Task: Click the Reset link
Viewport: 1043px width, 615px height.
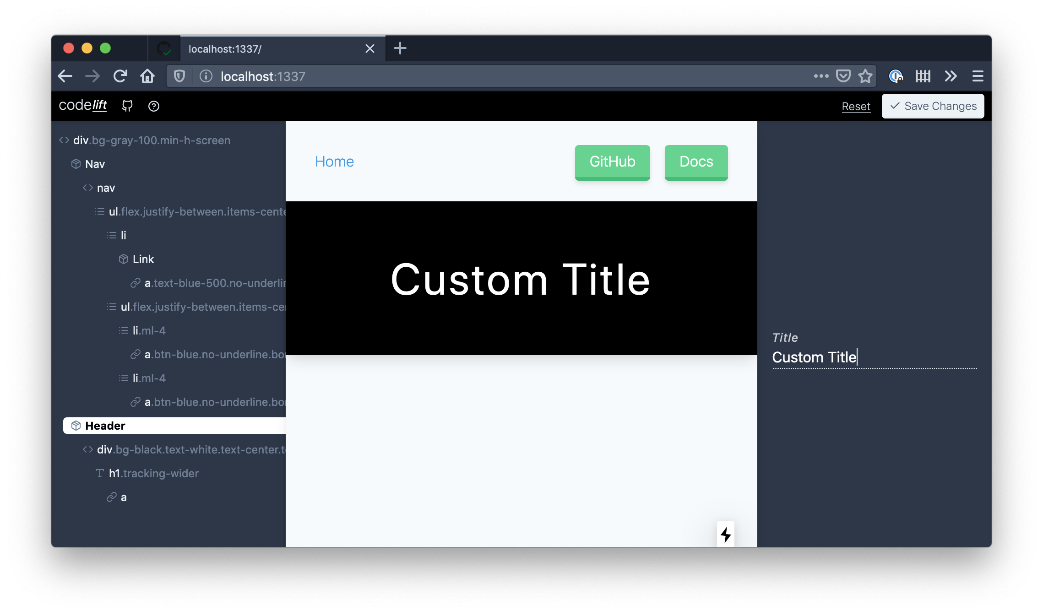Action: [856, 106]
